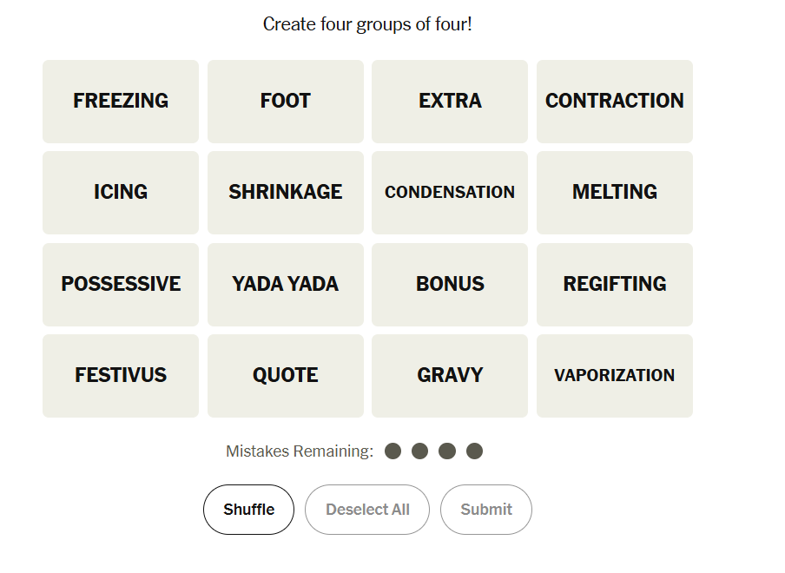
Task: Toggle the CONDENSATION tile
Action: 450,193
